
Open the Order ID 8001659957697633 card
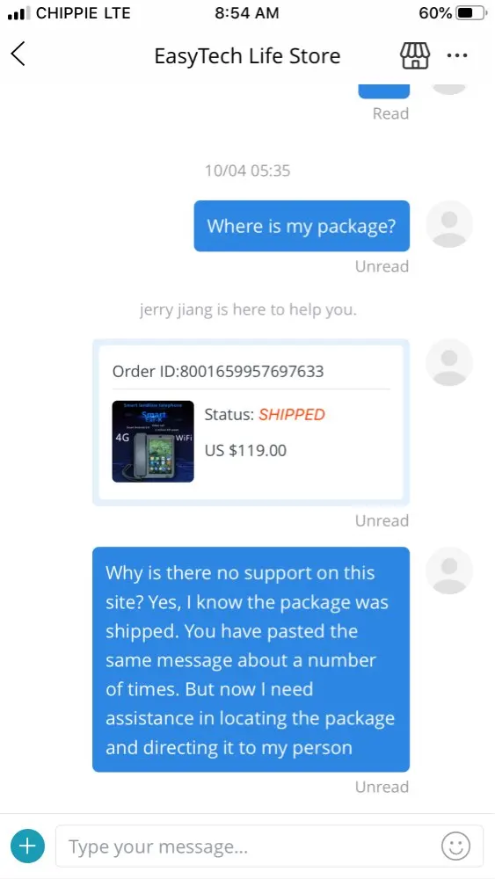click(251, 422)
